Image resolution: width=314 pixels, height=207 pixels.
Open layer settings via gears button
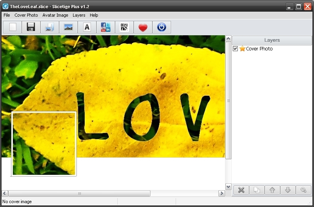point(304,190)
